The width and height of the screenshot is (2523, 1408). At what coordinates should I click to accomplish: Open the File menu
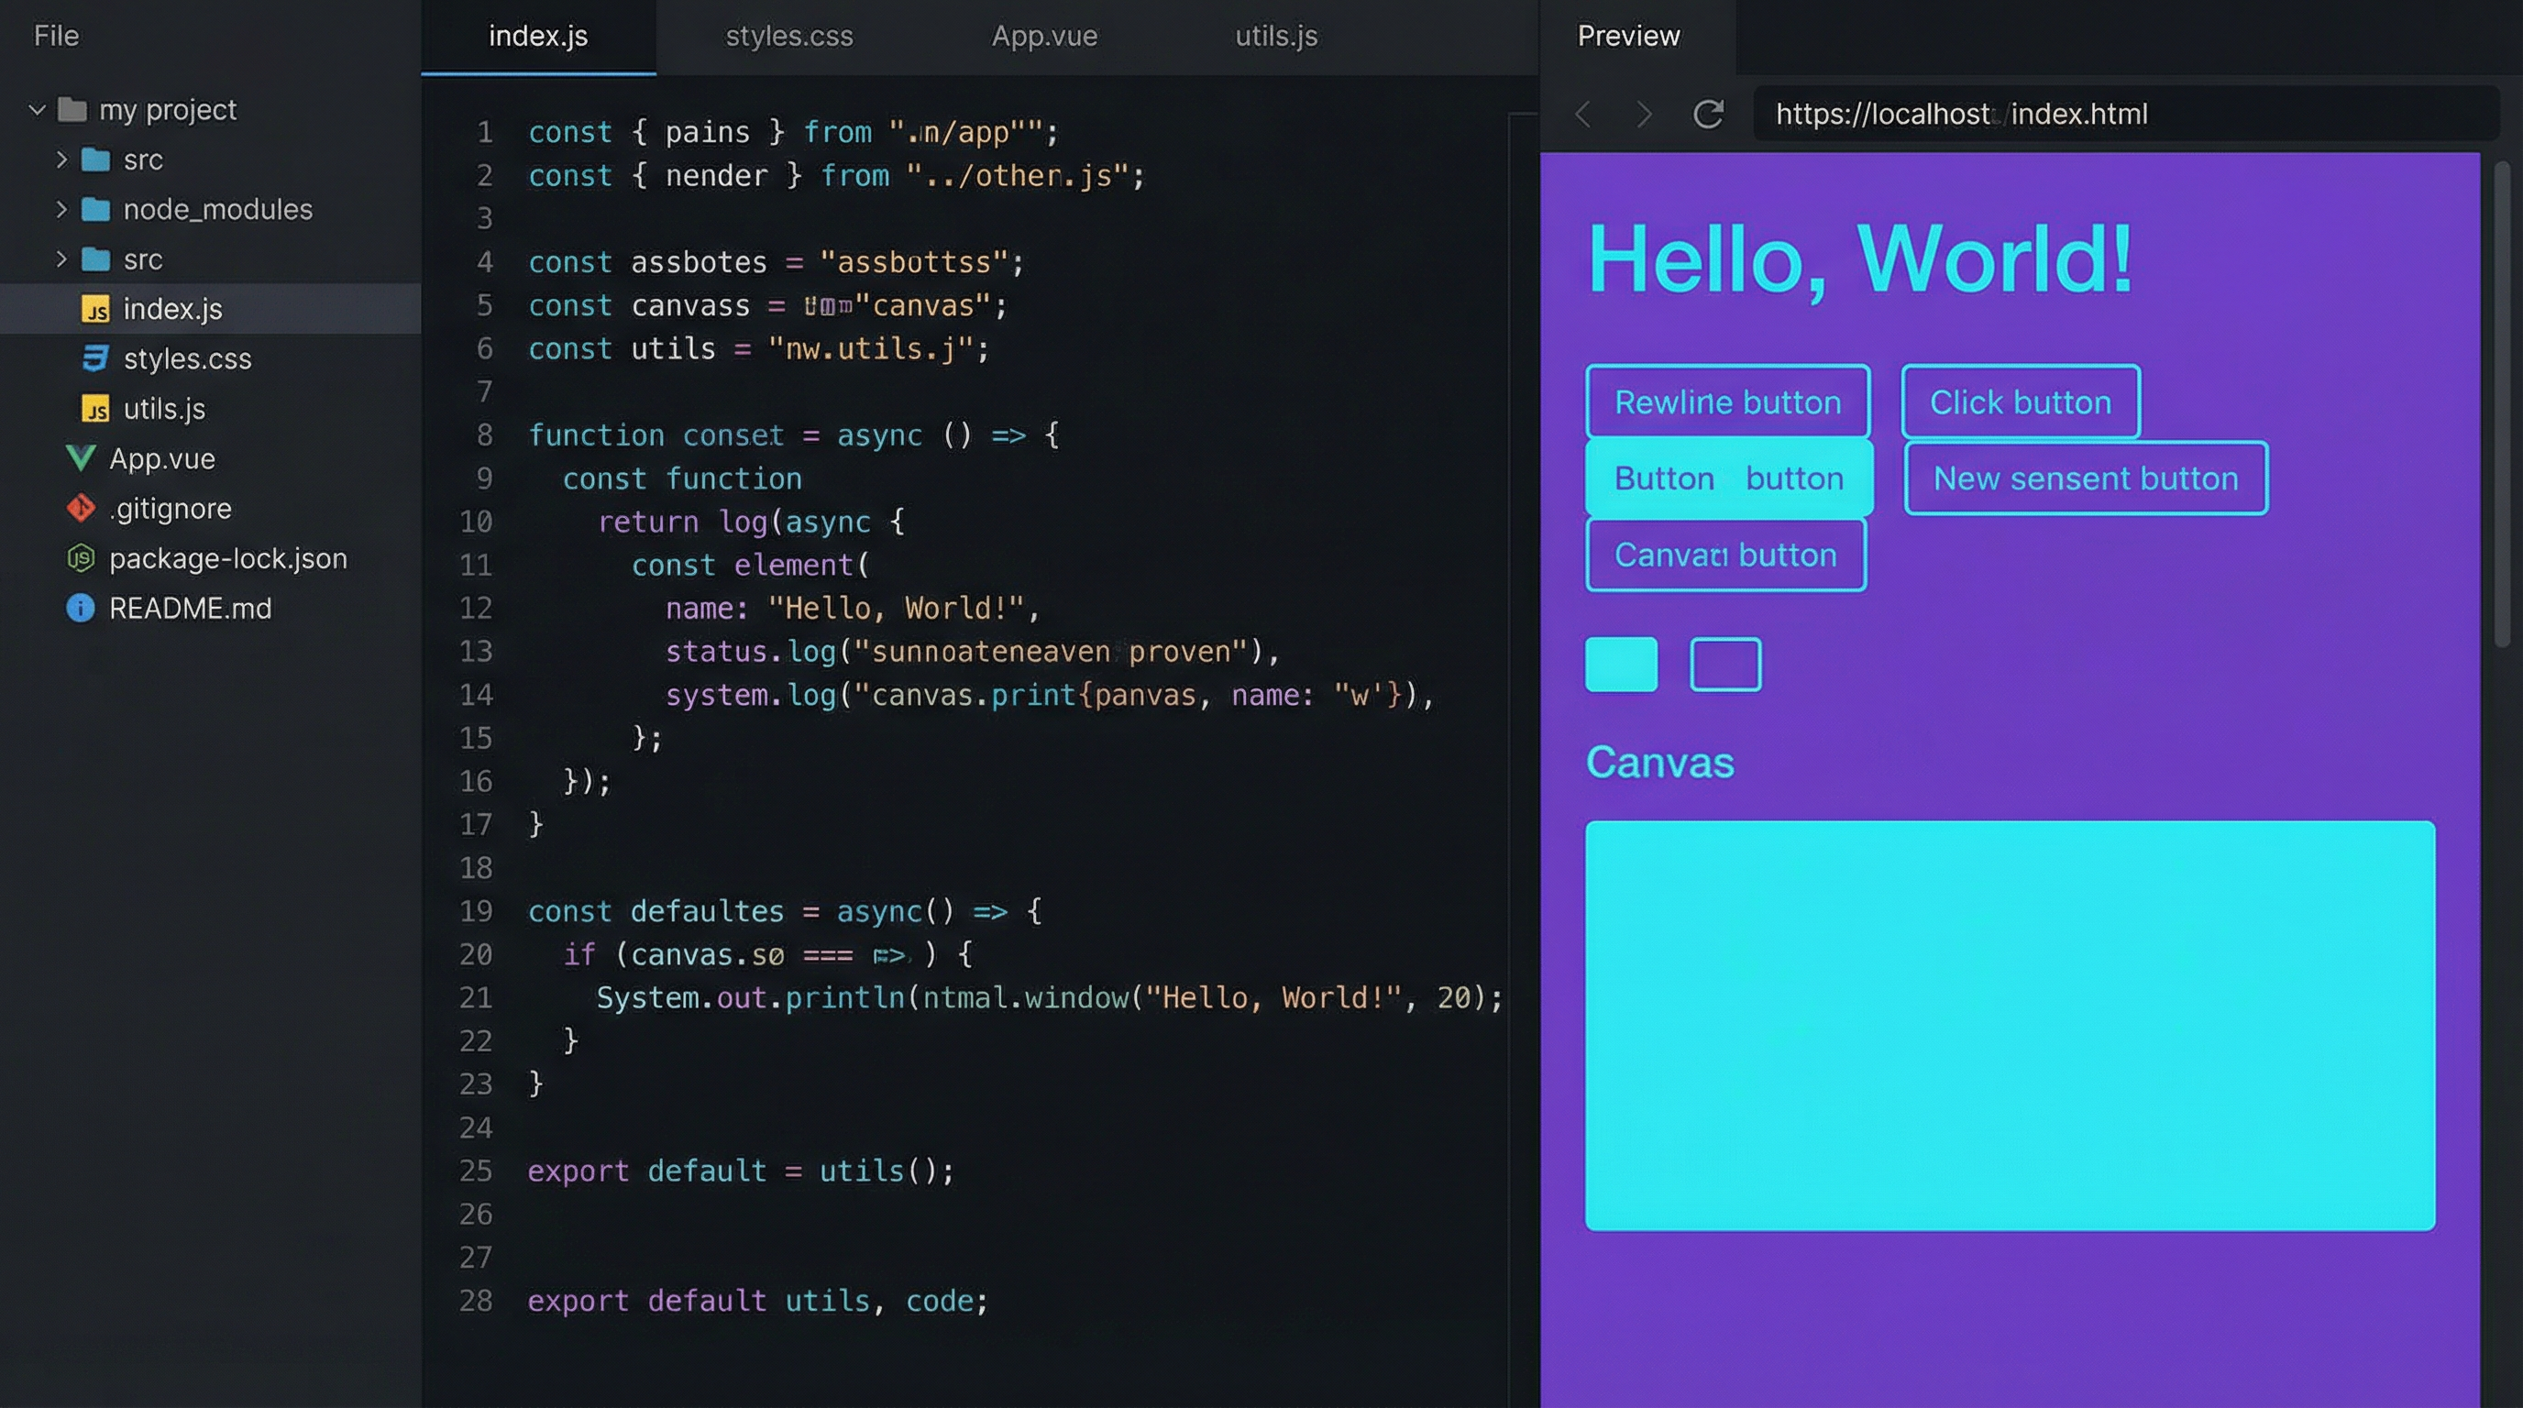coord(55,35)
